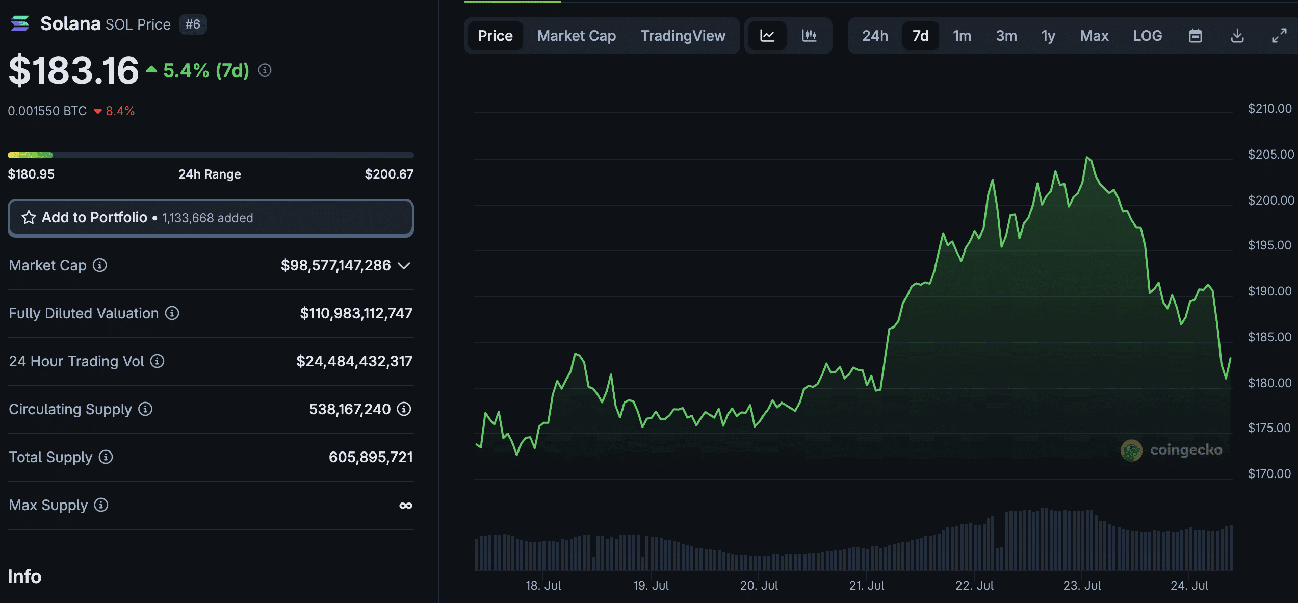Viewport: 1298px width, 603px height.
Task: Click the $180.95 24h low value
Action: coord(31,174)
